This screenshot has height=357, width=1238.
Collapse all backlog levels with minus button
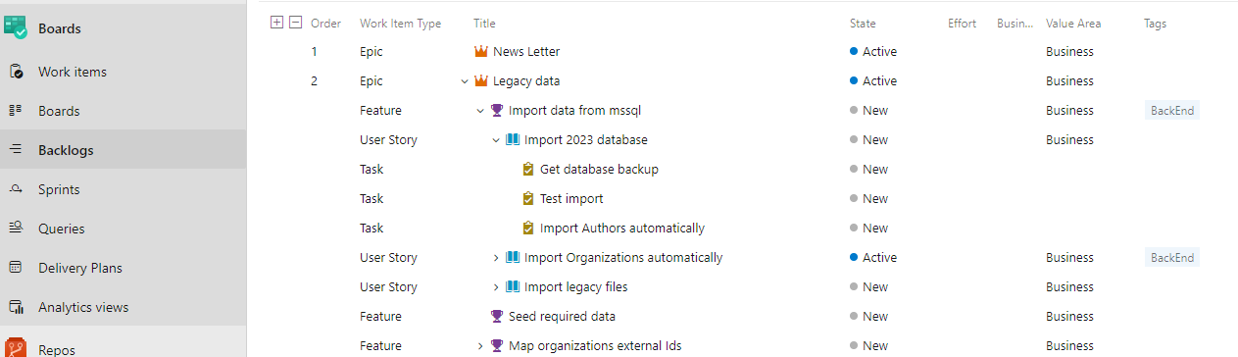pos(296,23)
